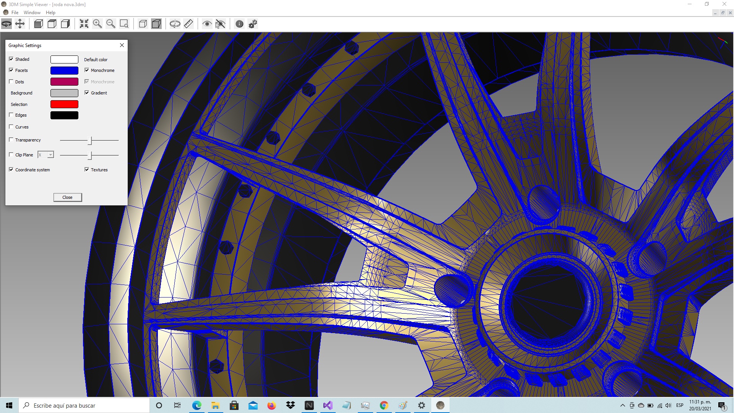Open the File menu
734x413 pixels.
[15, 12]
